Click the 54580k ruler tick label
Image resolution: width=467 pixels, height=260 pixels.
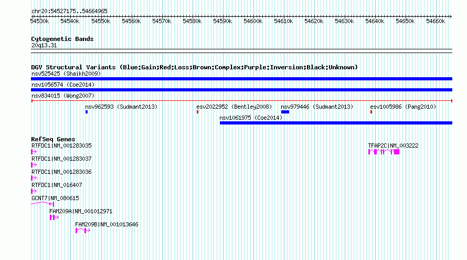click(x=192, y=21)
